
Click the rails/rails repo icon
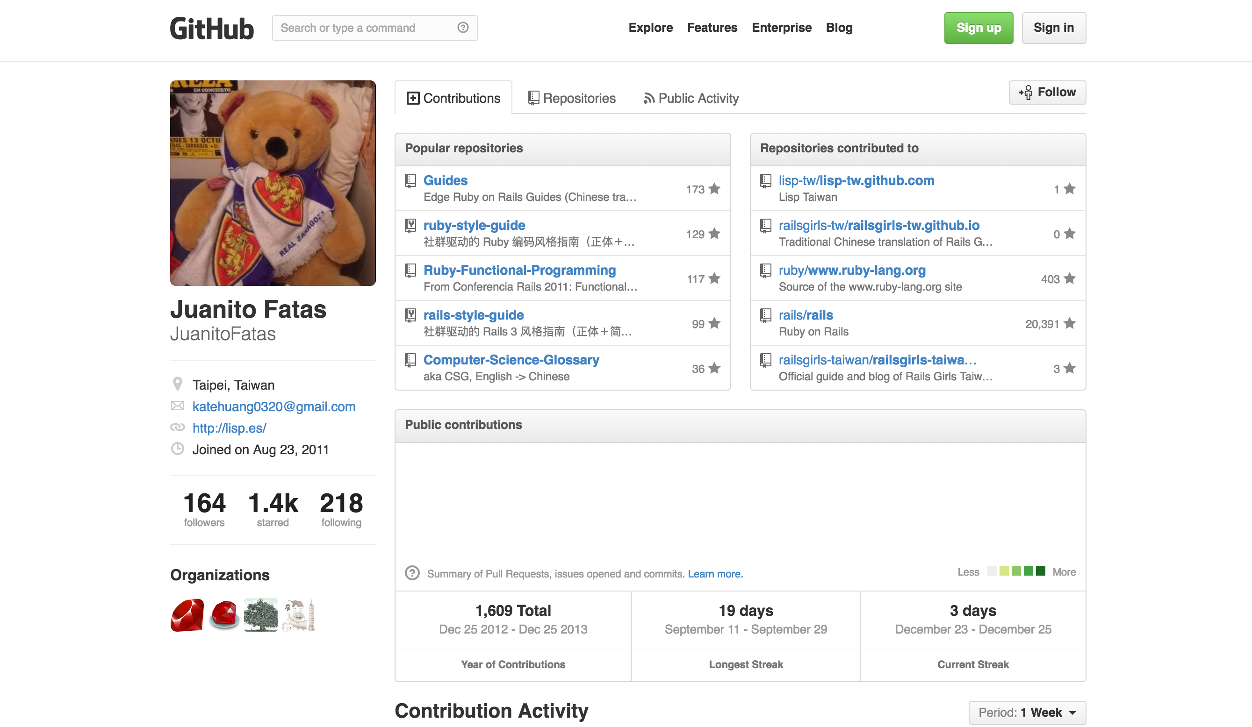point(766,315)
